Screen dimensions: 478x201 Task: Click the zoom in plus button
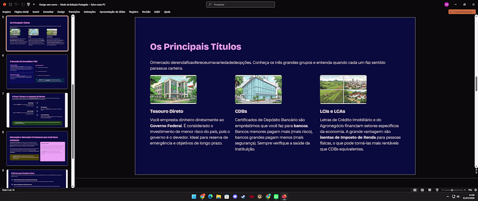[x=465, y=190]
